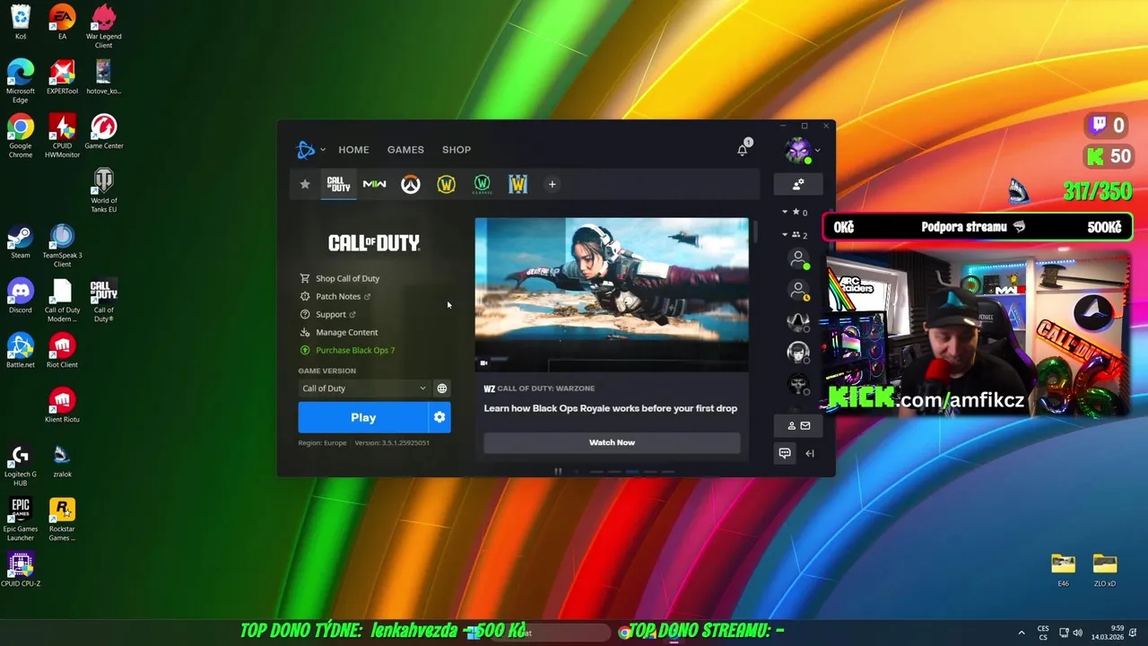Open the Game Version dropdown

pos(364,388)
